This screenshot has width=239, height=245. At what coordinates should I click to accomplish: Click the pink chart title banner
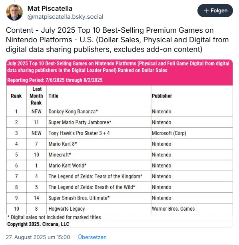(119, 72)
